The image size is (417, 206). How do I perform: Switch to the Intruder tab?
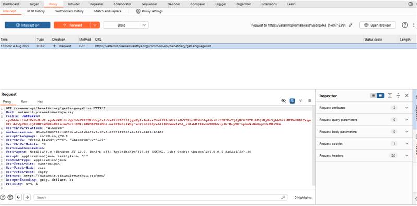point(73,4)
